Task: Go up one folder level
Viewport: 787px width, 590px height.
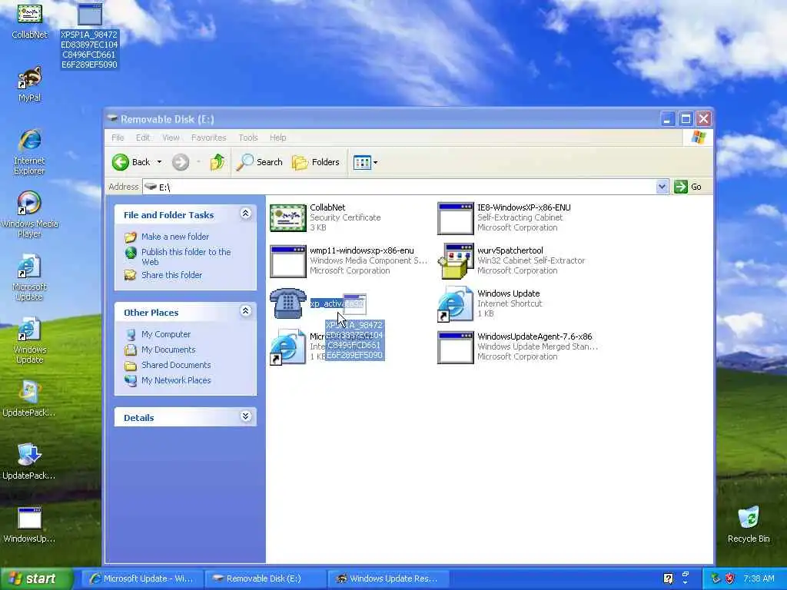Action: coord(218,162)
